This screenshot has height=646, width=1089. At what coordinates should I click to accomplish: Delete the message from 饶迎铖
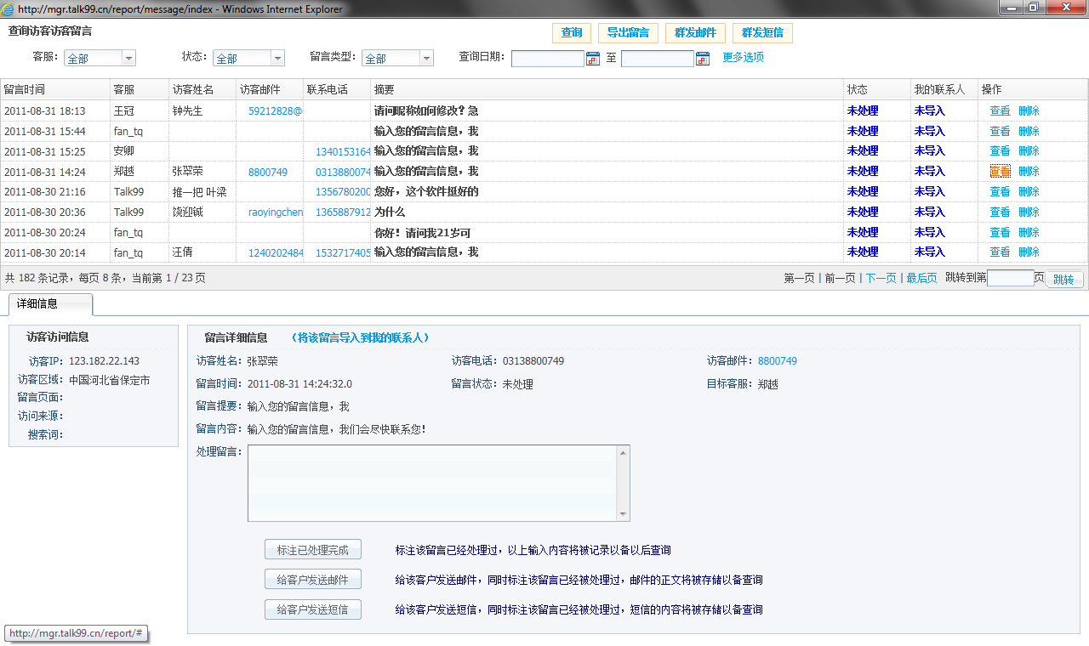point(1029,212)
